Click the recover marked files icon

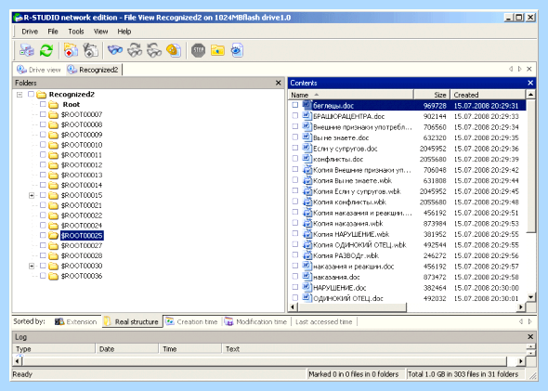(90, 50)
